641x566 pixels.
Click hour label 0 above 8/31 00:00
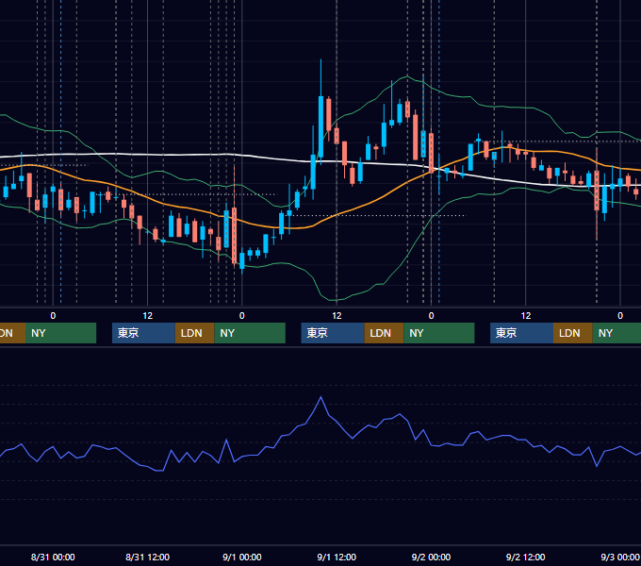[x=53, y=316]
